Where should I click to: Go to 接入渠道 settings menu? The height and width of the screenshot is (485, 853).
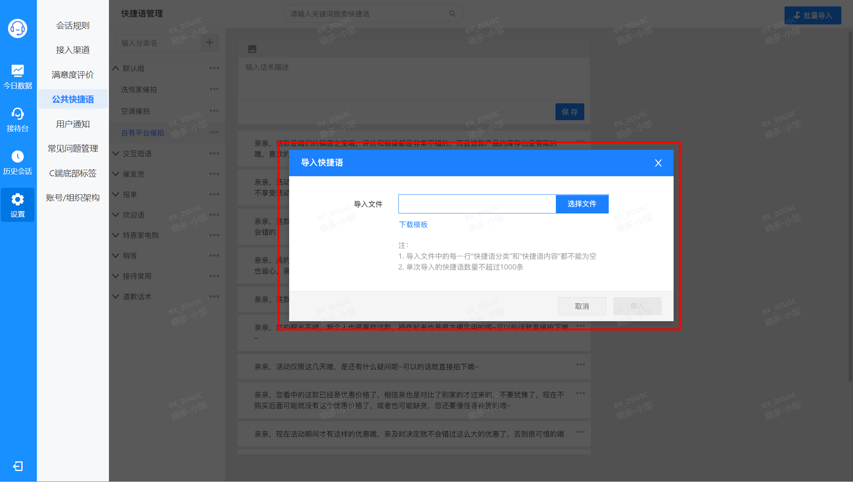[x=73, y=50]
